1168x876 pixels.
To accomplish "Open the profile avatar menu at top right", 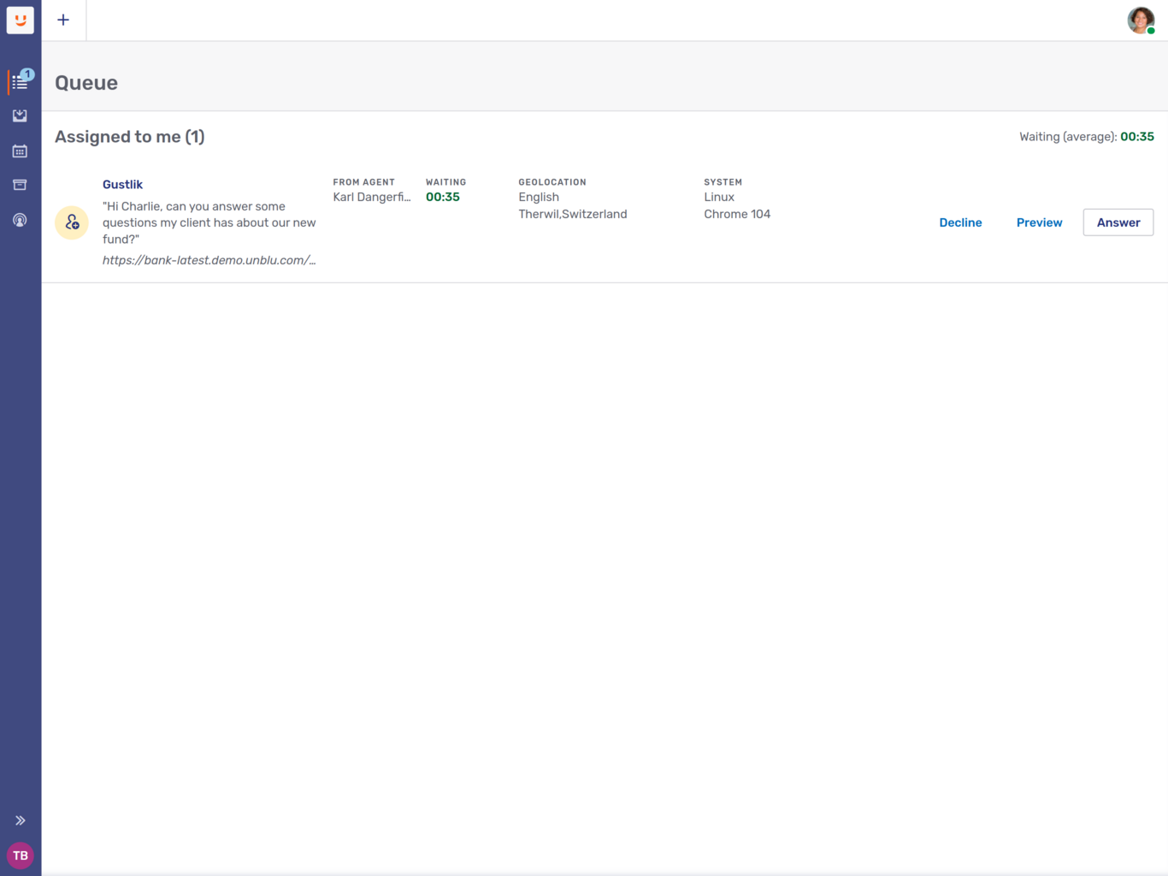I will pyautogui.click(x=1141, y=20).
